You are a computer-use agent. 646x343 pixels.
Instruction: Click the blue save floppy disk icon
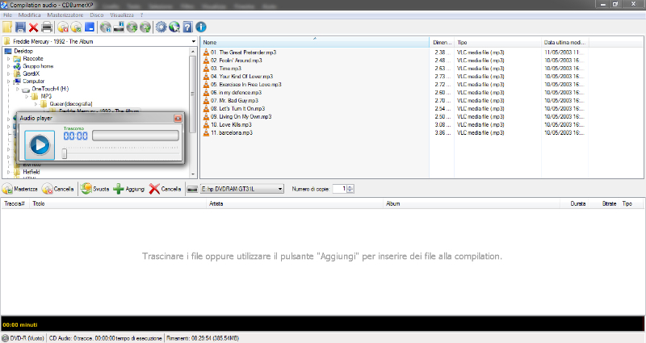point(21,27)
